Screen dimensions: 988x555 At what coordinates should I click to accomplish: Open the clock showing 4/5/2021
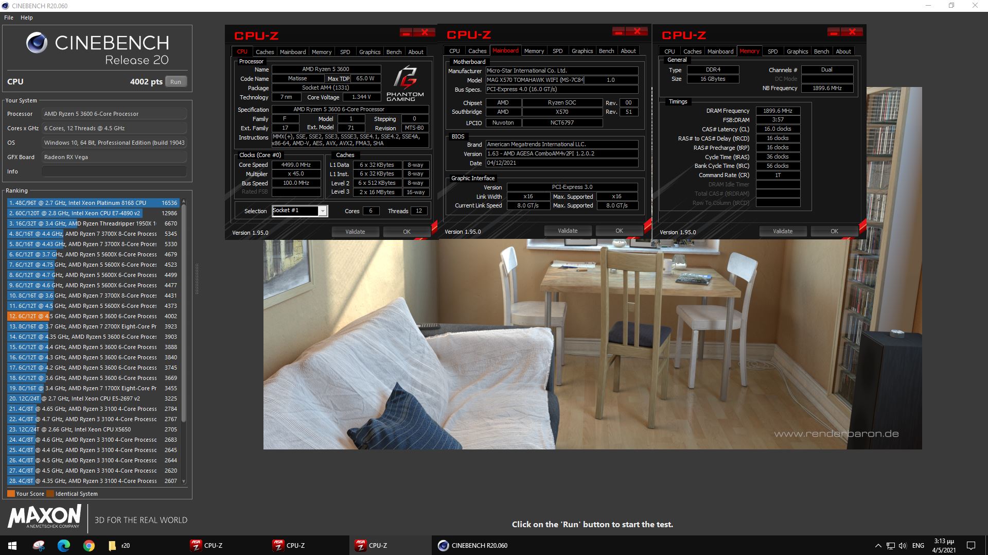(944, 545)
